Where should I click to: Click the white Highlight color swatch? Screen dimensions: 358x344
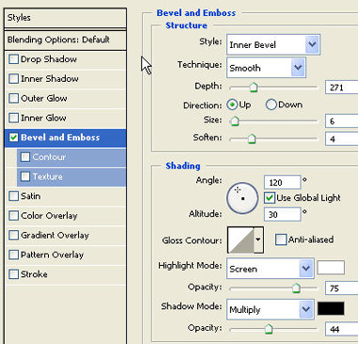click(x=331, y=268)
